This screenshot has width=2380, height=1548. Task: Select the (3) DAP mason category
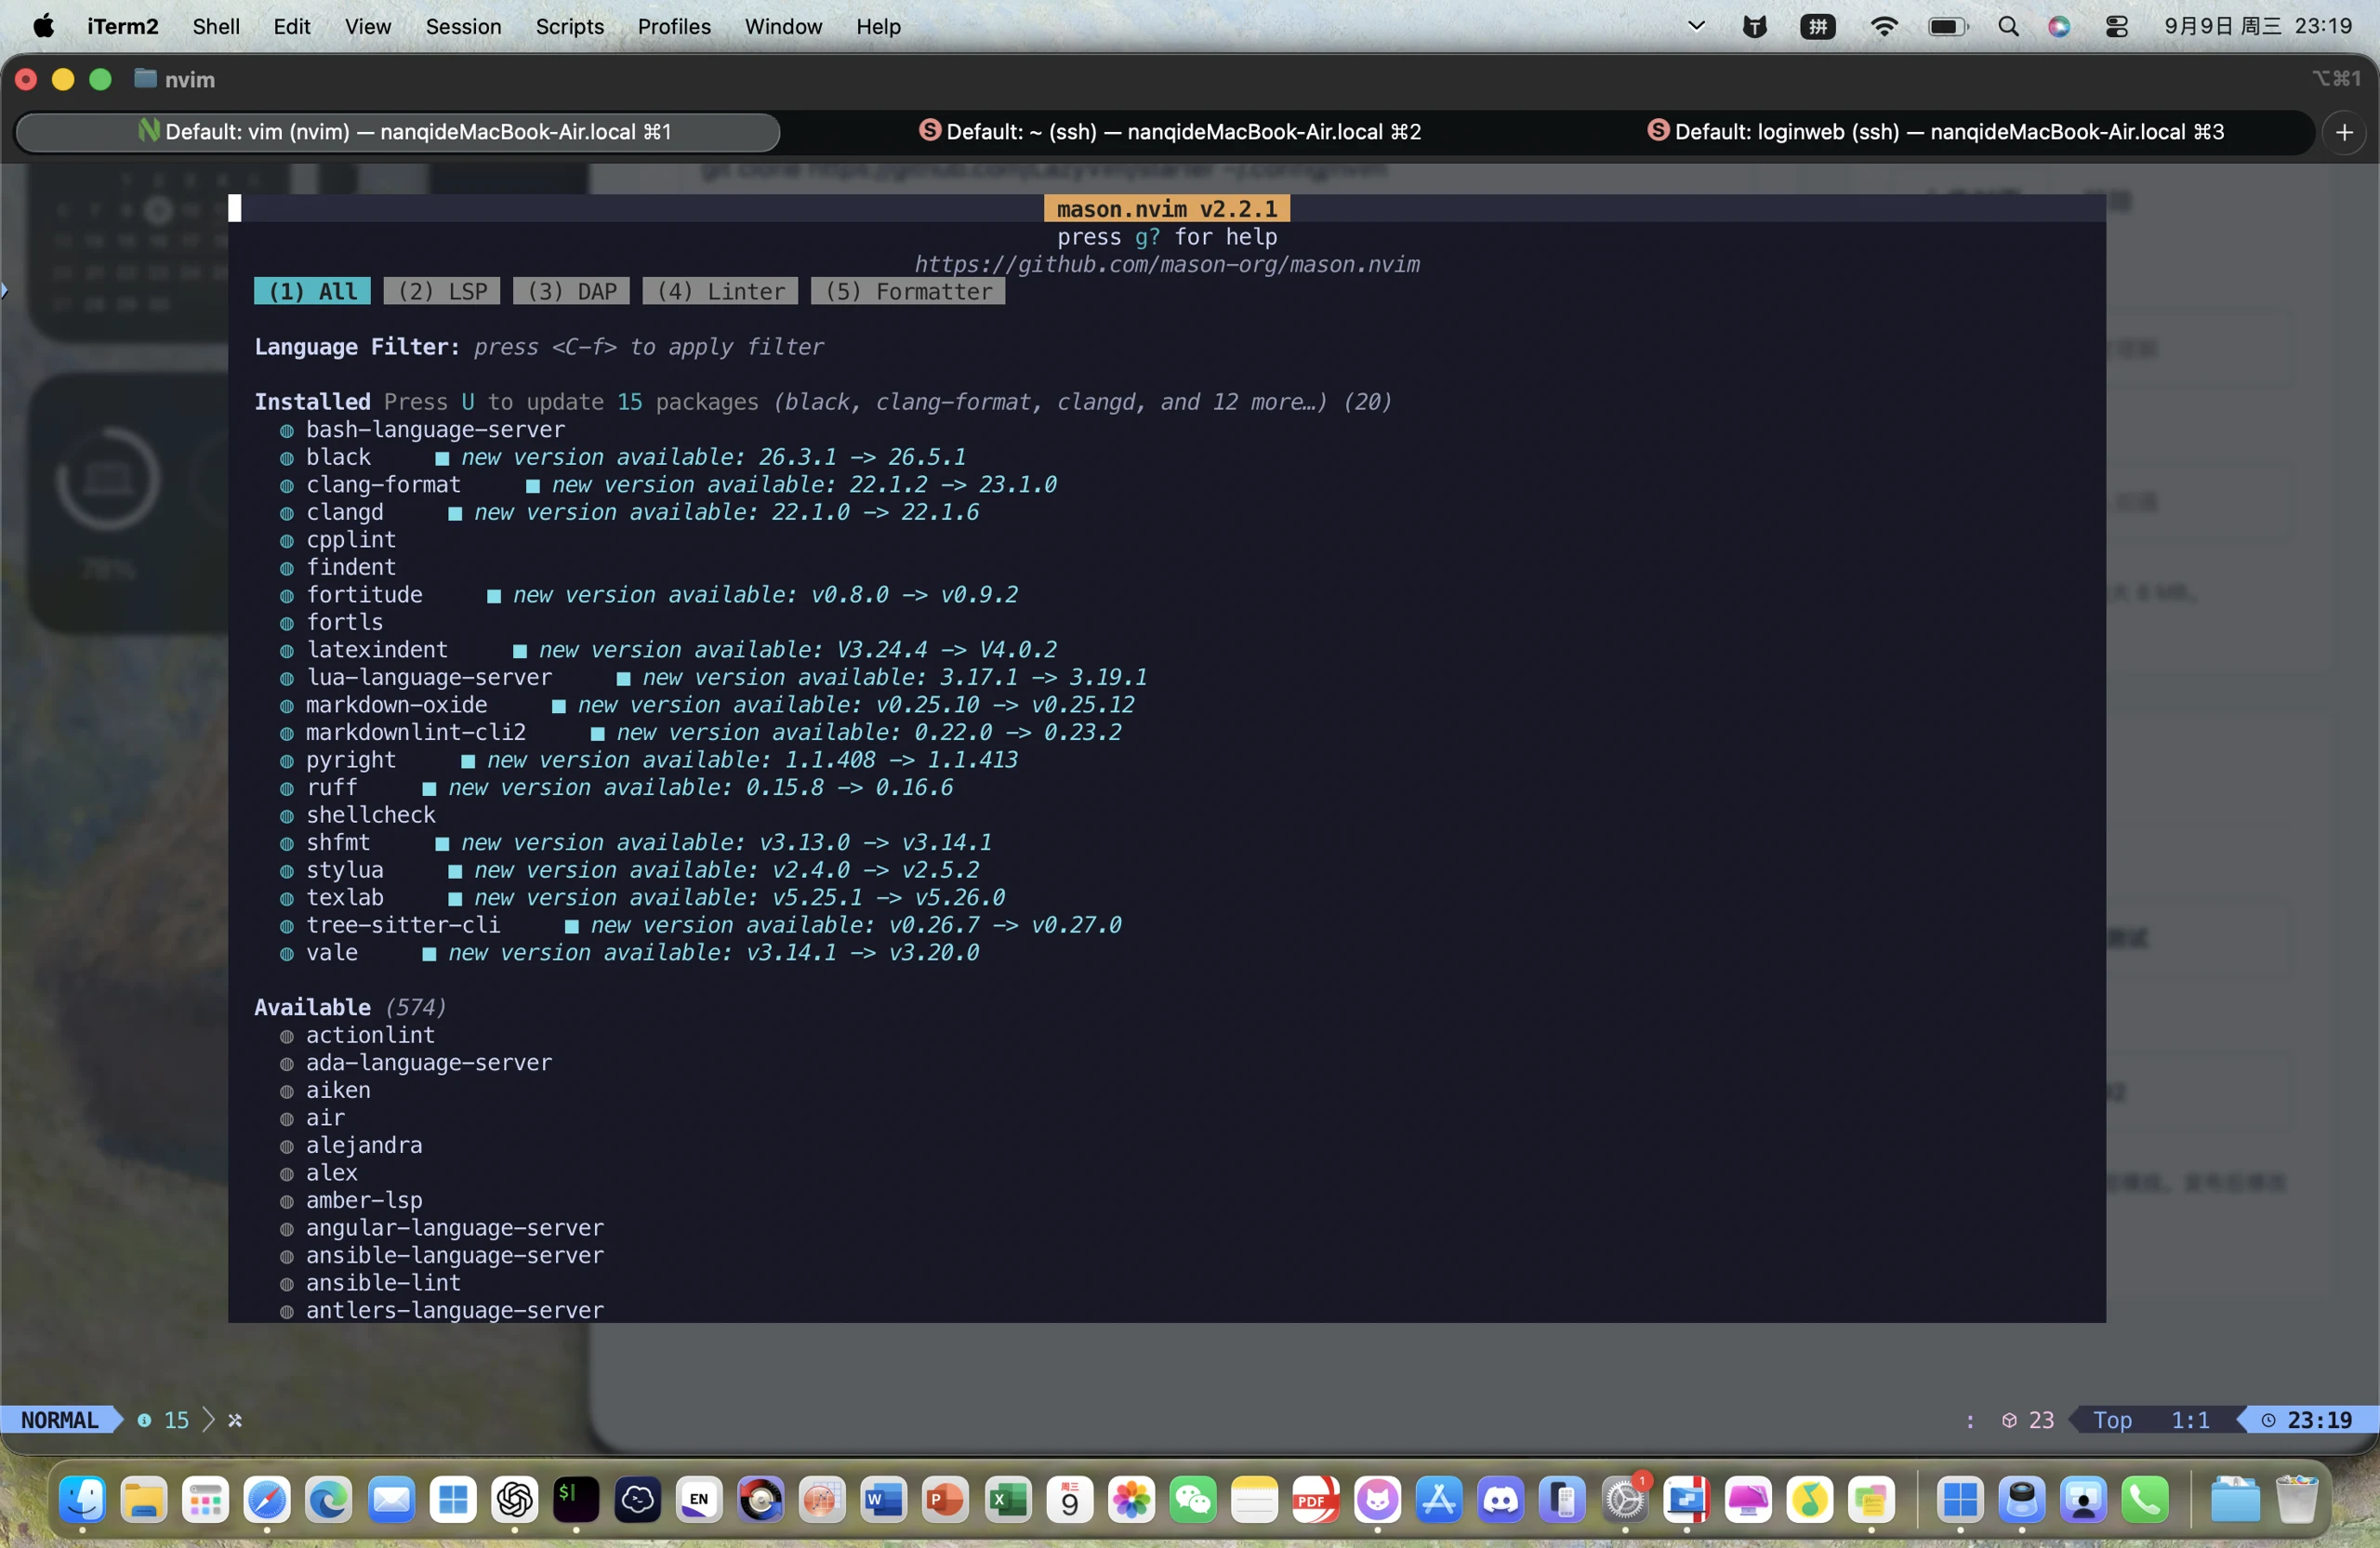click(571, 291)
